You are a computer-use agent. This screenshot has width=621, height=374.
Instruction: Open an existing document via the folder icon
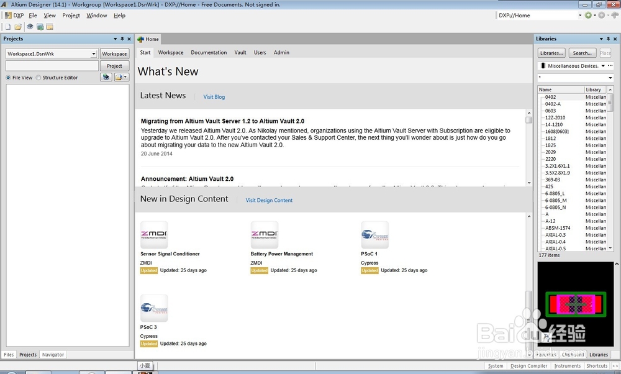pos(18,27)
